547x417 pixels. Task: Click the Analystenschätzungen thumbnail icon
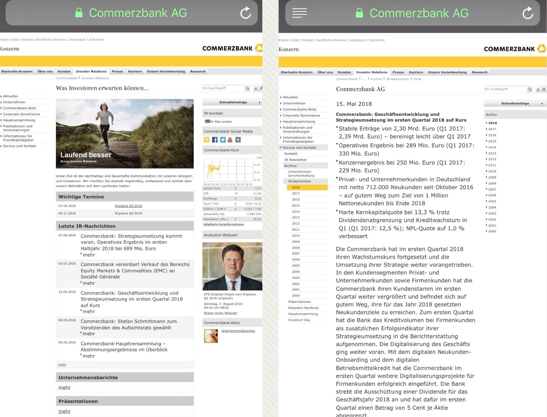pos(211,336)
